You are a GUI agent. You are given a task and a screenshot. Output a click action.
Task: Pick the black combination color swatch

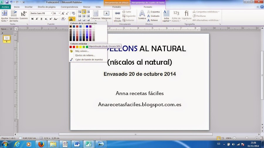(x=71, y=27)
